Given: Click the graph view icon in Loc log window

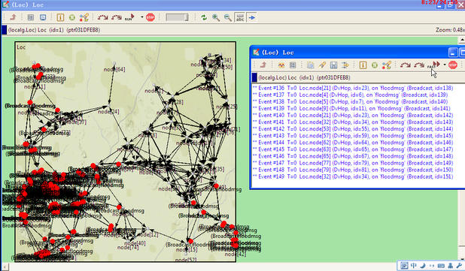Looking at the screenshot, I should click(281, 65).
